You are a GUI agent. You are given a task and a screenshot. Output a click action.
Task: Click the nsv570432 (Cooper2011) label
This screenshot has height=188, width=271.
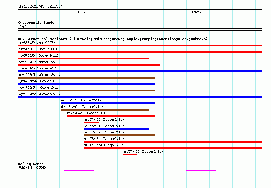coord(104,132)
